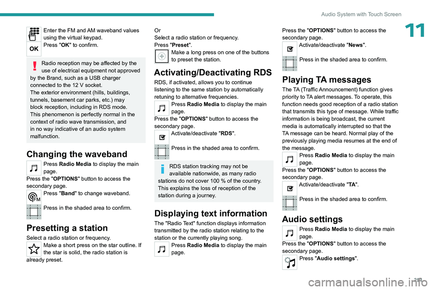Viewport: 435px width, 290px height.
Task: Click shaded area icon under Changing the waveband
Action: [34, 212]
